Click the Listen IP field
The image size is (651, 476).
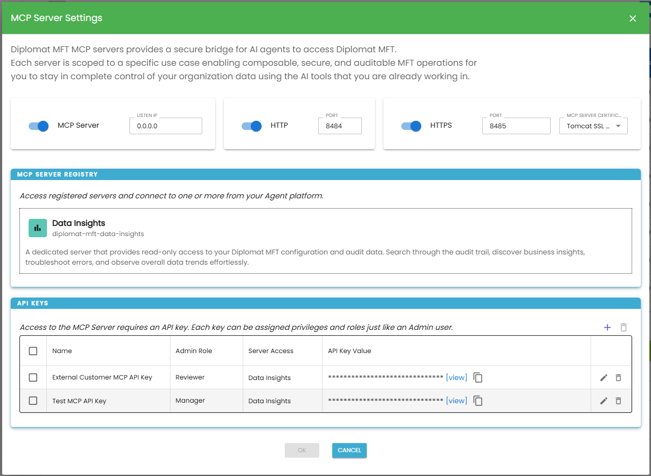[166, 126]
